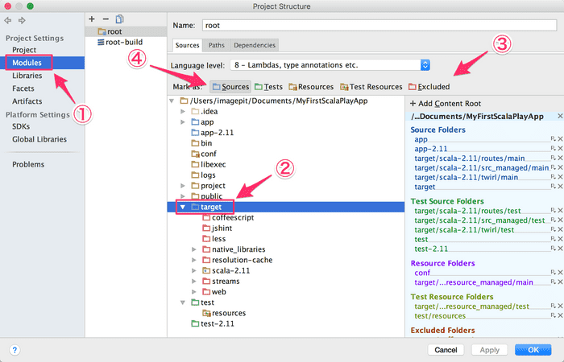Click the remove module minus icon
Viewport: 564px width, 362px height.
coord(106,19)
